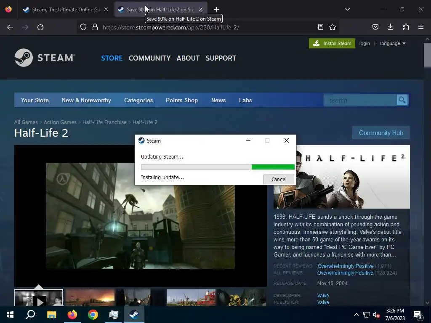431x323 pixels.
Task: Click the Install Steam button
Action: [332, 43]
